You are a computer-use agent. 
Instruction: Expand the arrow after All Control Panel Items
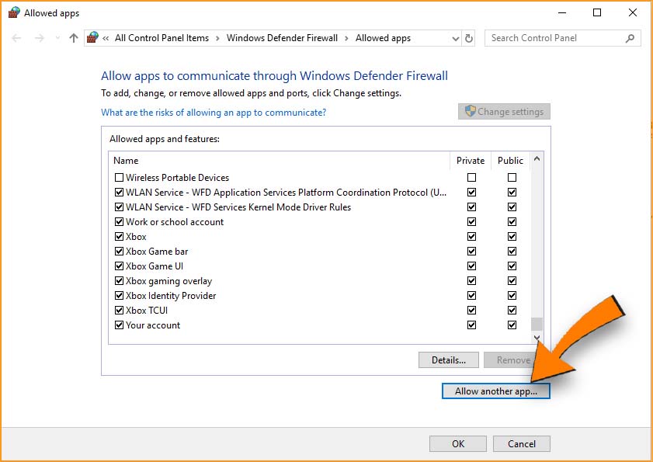(x=217, y=38)
